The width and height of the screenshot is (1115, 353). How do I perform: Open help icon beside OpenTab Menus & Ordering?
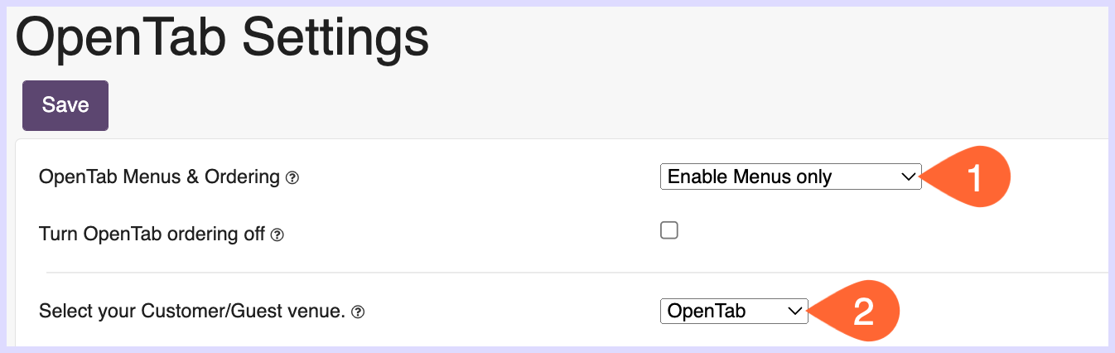[292, 177]
